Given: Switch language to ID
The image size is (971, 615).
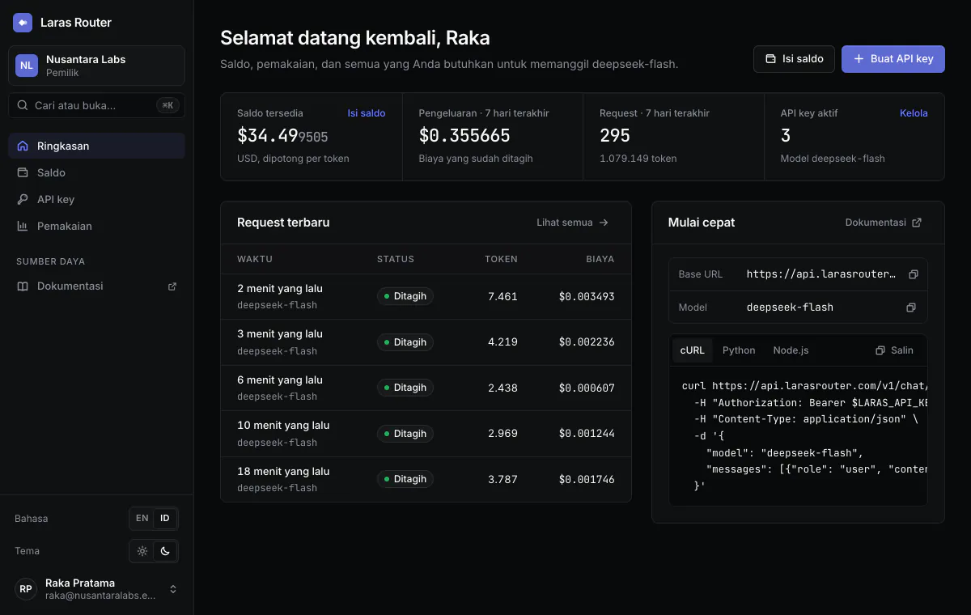Looking at the screenshot, I should 165,518.
